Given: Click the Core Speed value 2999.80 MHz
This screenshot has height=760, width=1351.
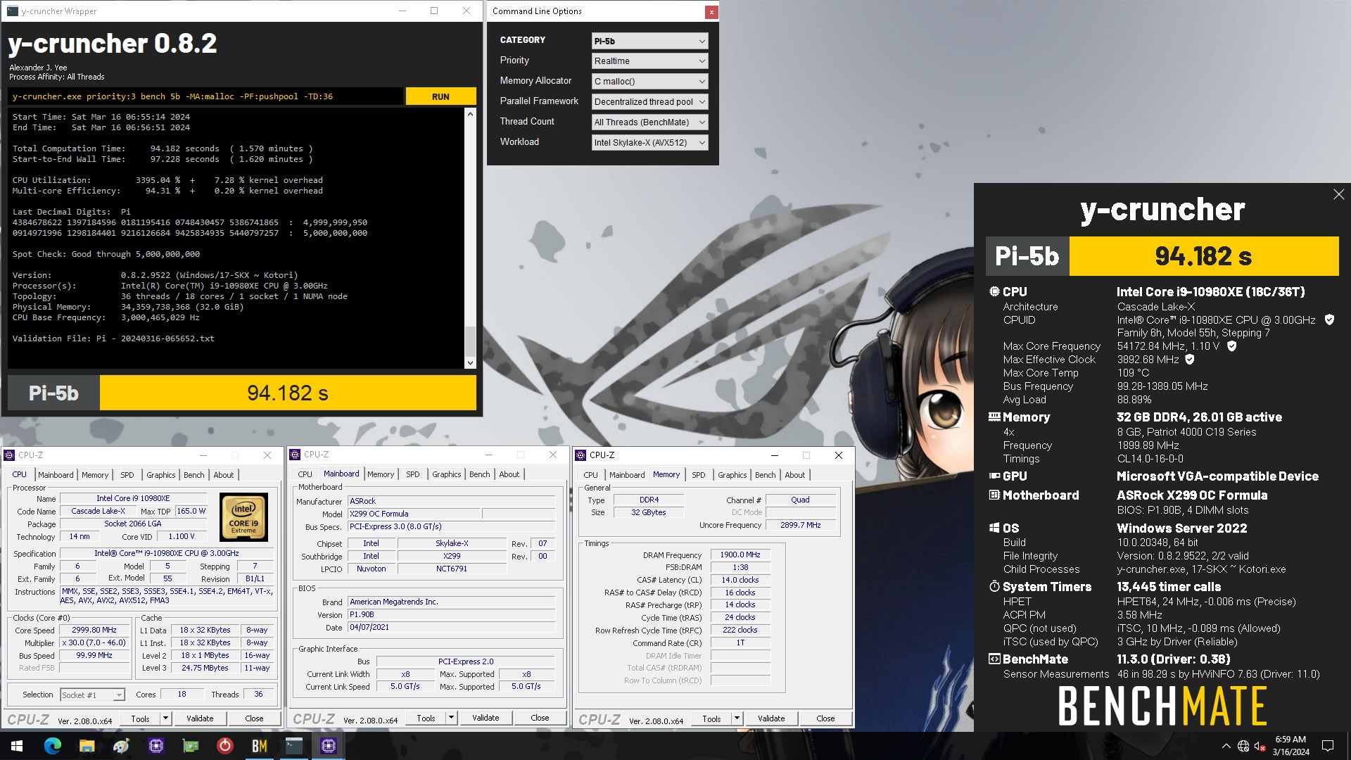Looking at the screenshot, I should coord(95,630).
